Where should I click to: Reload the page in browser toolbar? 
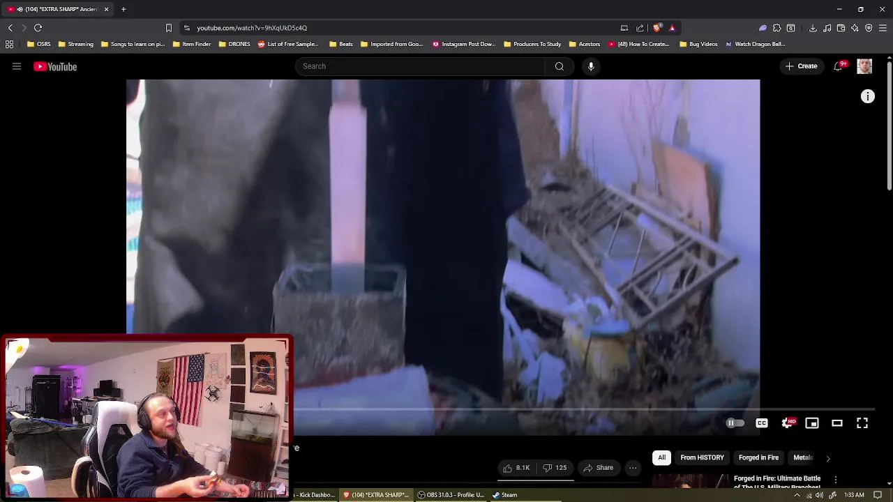38,28
